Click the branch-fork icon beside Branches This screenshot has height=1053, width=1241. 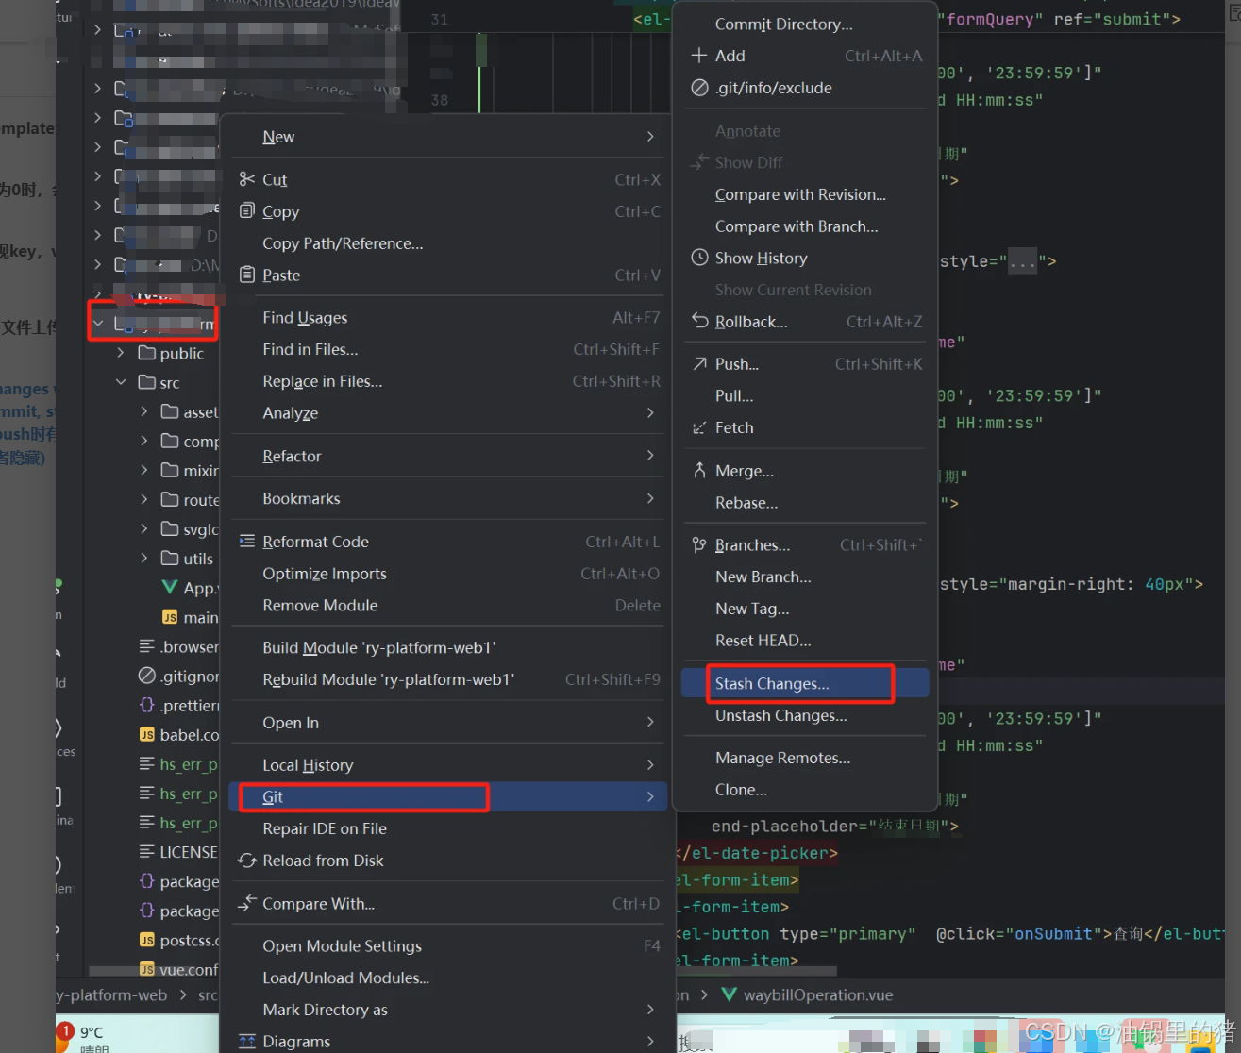[x=699, y=544]
